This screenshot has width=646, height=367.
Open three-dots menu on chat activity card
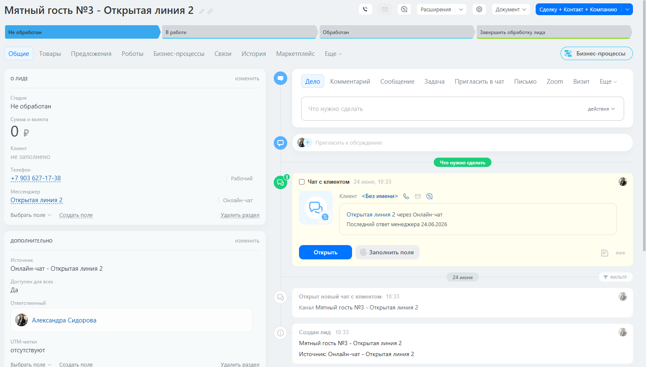pyautogui.click(x=620, y=253)
